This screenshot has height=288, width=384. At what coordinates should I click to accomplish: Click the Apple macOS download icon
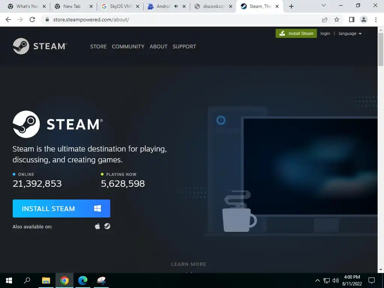tap(97, 226)
